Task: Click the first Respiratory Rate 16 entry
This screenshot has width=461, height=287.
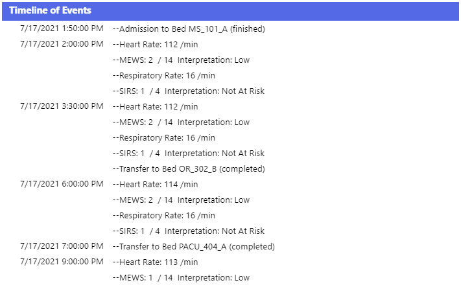Action: [x=164, y=76]
